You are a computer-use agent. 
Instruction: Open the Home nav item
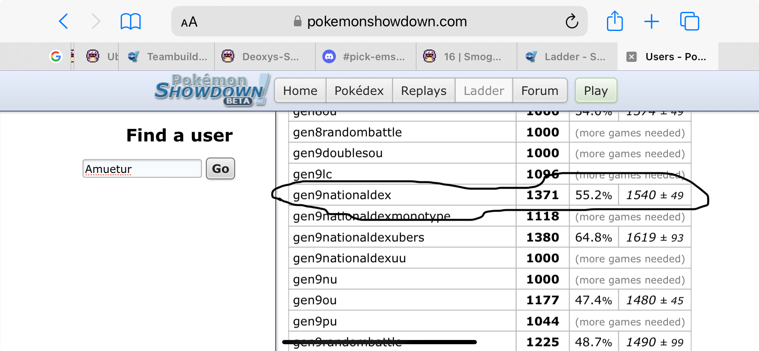click(300, 90)
